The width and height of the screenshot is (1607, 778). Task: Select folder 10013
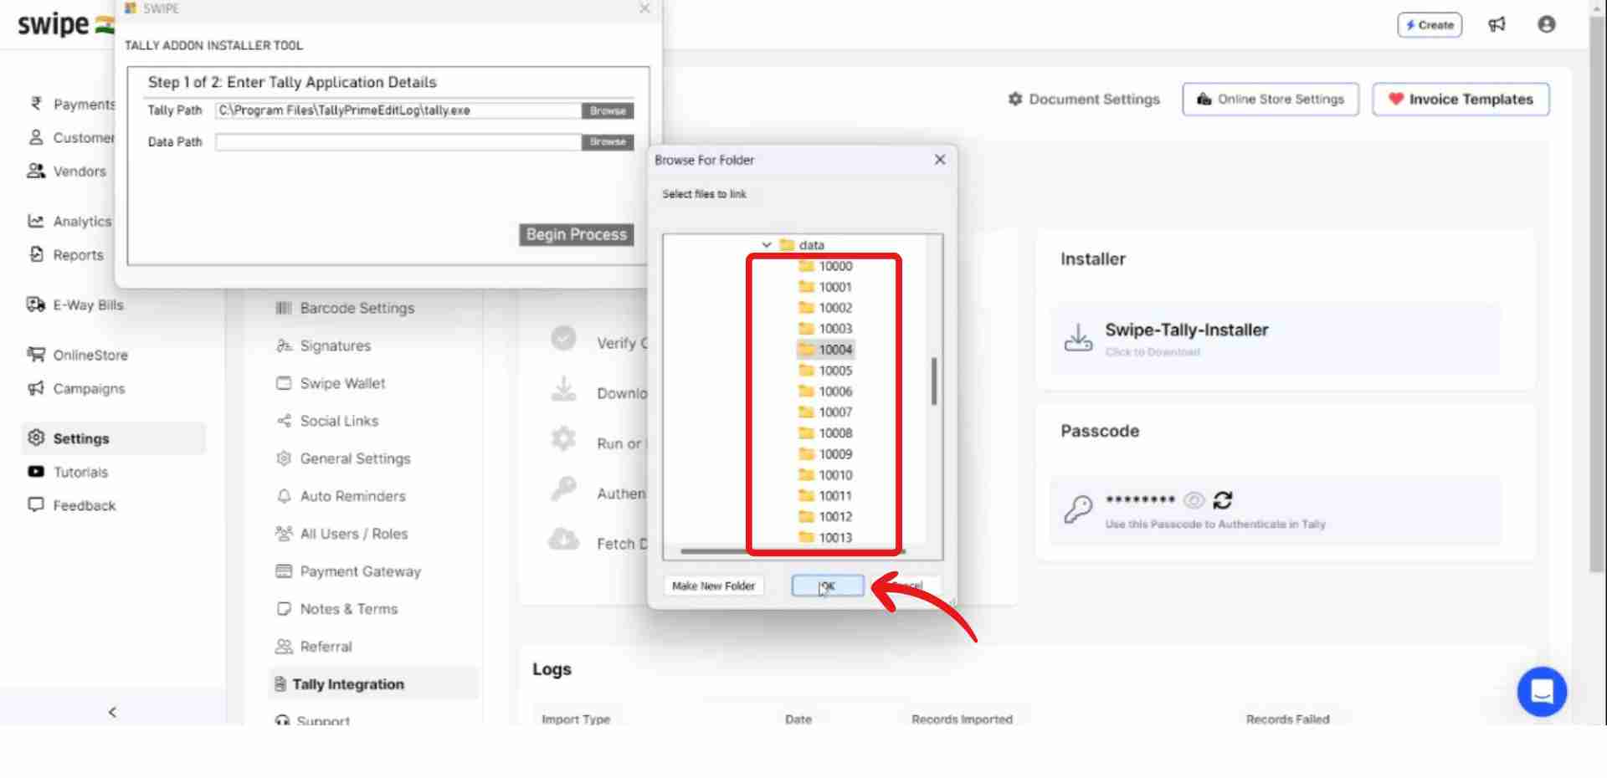point(826,538)
